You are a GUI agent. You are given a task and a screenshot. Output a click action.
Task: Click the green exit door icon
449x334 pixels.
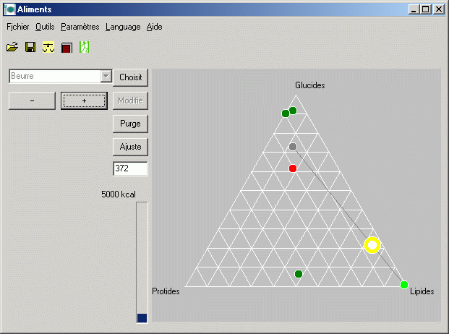(84, 48)
